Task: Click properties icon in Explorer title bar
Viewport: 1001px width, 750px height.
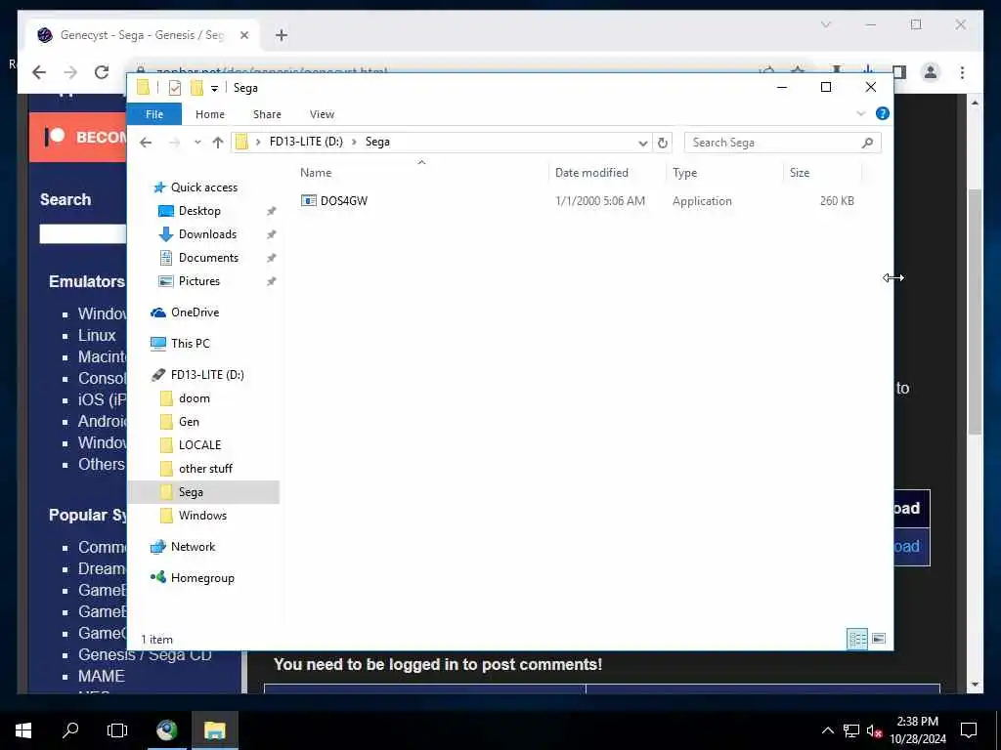Action: (x=174, y=88)
